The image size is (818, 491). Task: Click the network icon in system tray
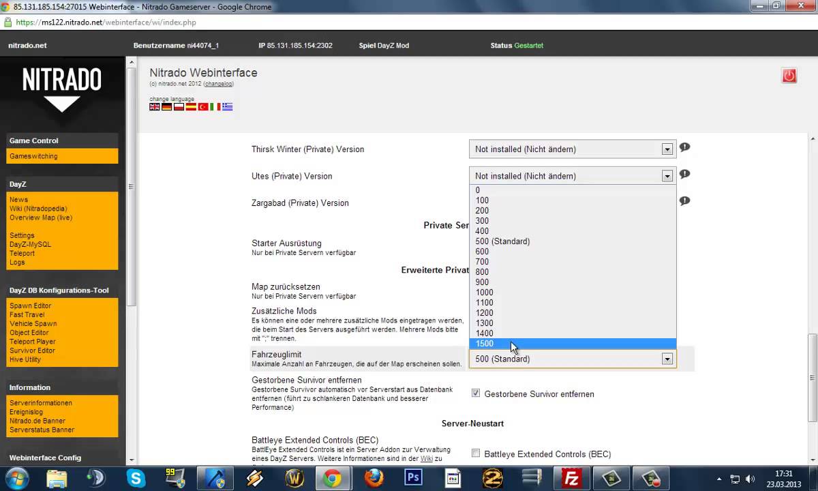pos(735,479)
